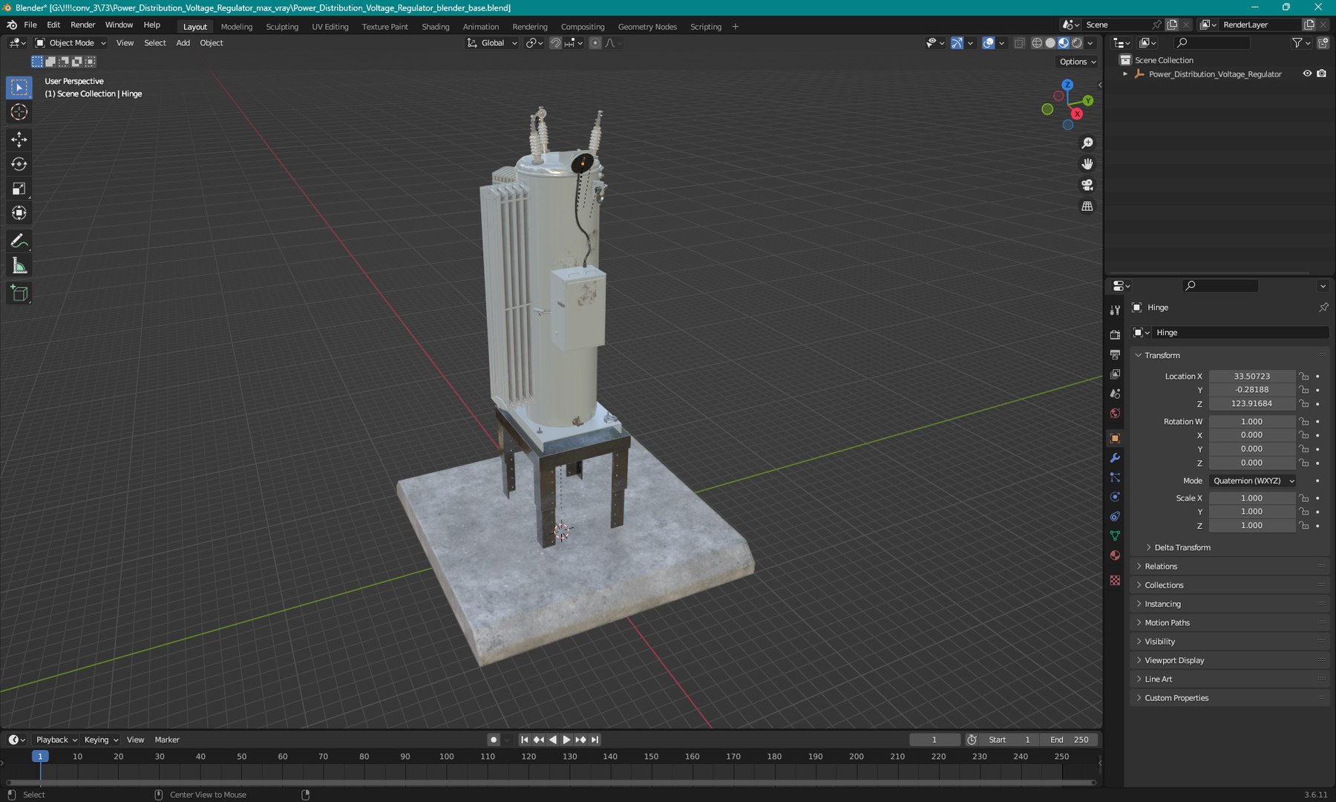Click the Scale X value field
1336x802 pixels.
coord(1251,498)
